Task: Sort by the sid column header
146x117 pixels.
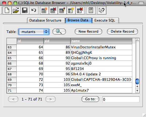Action: tap(57, 41)
